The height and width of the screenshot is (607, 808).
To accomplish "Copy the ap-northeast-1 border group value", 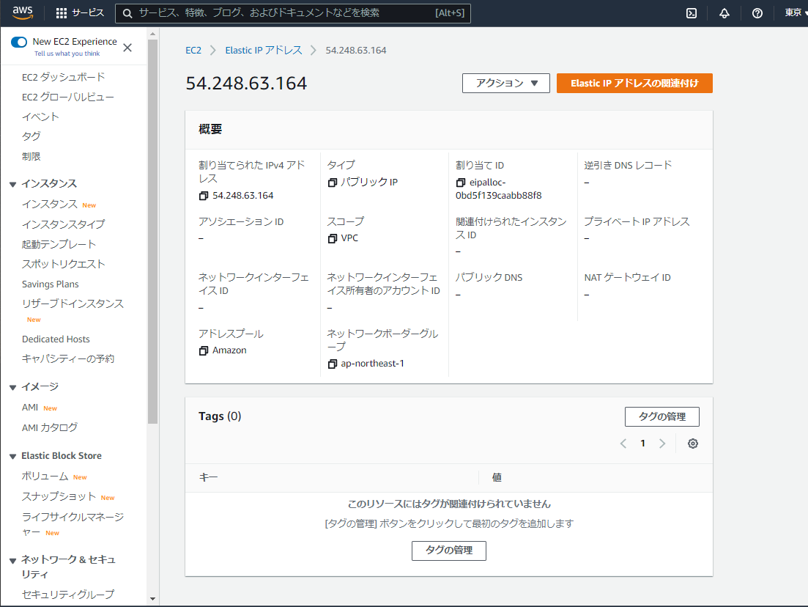I will [x=333, y=364].
